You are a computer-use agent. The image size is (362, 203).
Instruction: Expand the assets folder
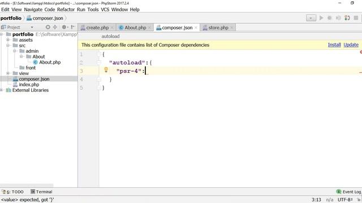coord(8,40)
